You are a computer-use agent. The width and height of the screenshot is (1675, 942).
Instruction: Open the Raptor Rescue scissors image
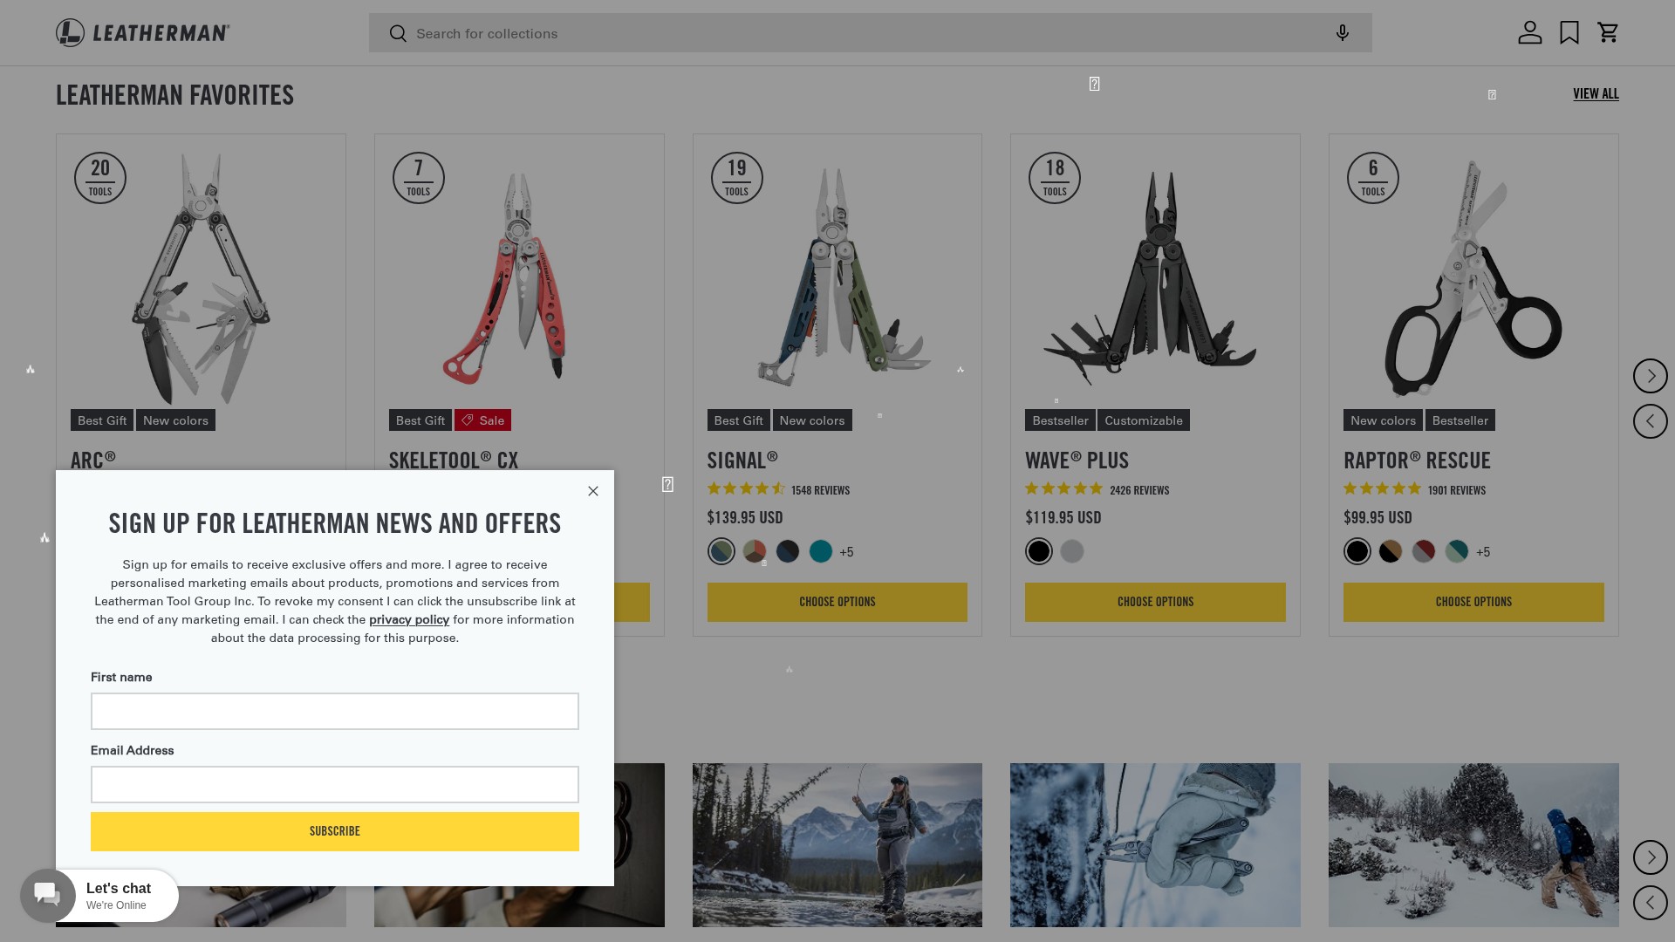click(1473, 277)
